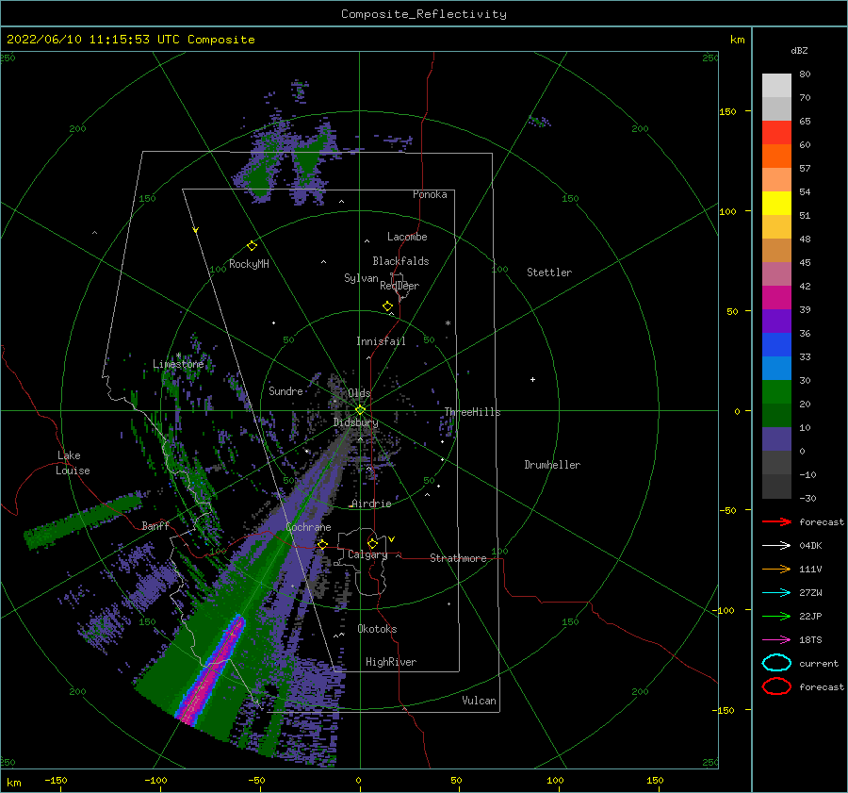Click the Drumheller city label
Image resolution: width=848 pixels, height=793 pixels.
pos(552,465)
